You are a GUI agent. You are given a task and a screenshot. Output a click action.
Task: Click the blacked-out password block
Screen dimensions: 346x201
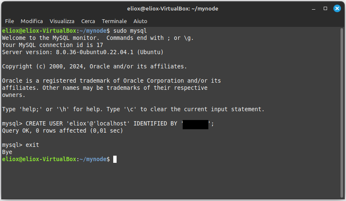[x=195, y=124]
